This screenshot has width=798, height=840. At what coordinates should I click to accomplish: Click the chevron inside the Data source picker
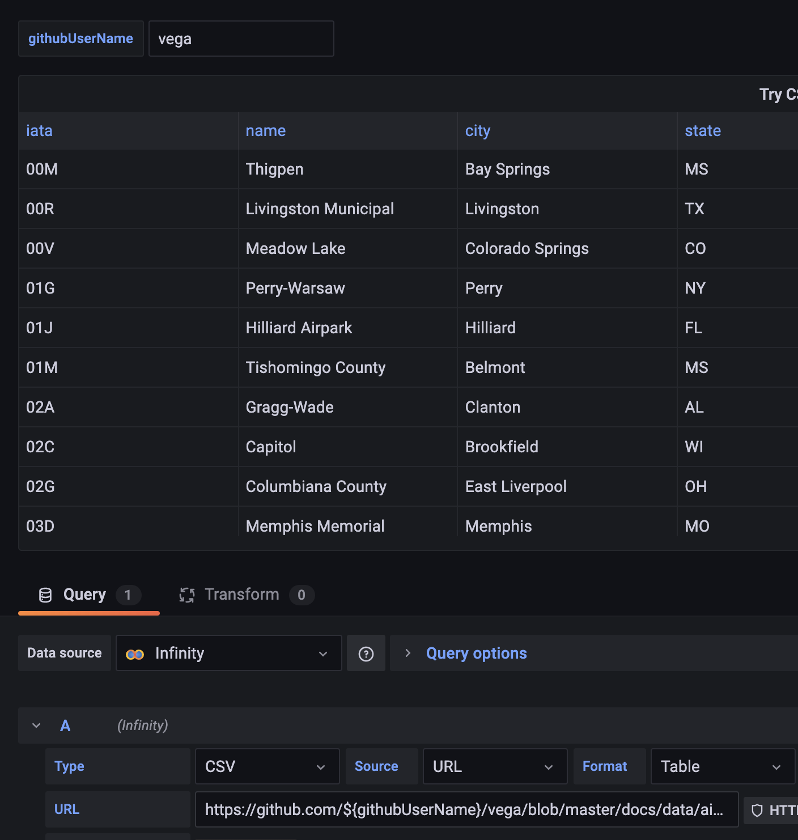[x=323, y=653]
